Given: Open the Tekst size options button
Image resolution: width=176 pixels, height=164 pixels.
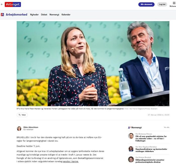Looking at the screenshot, I should tap(22, 115).
